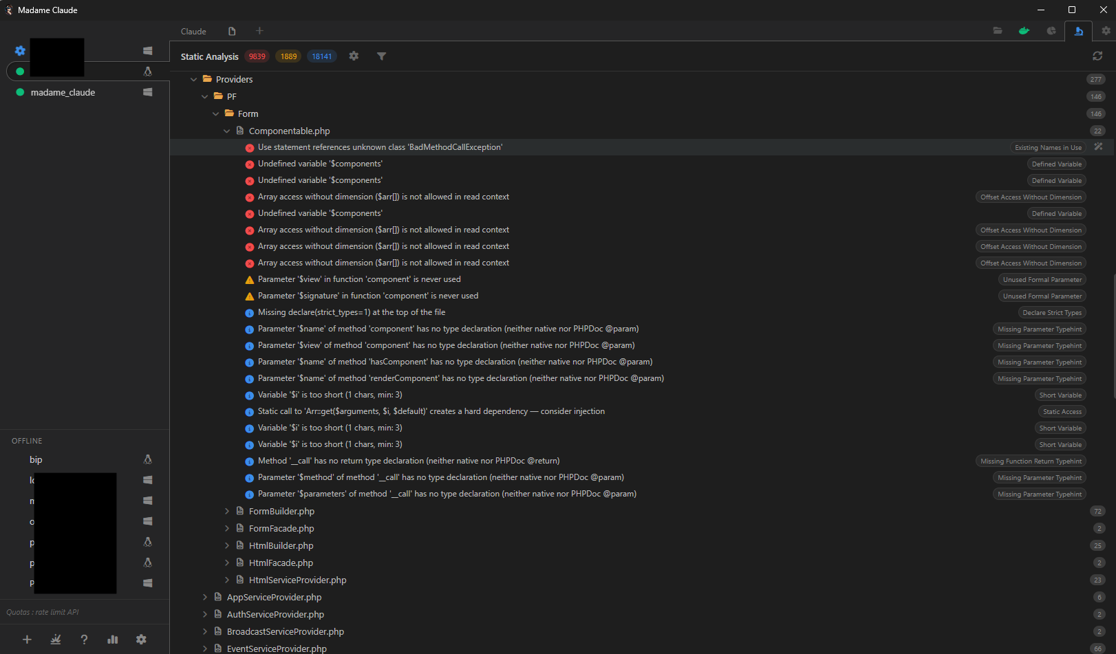Select madame_claude in the sidebar list
Screen dimensions: 1116x654
tap(63, 93)
